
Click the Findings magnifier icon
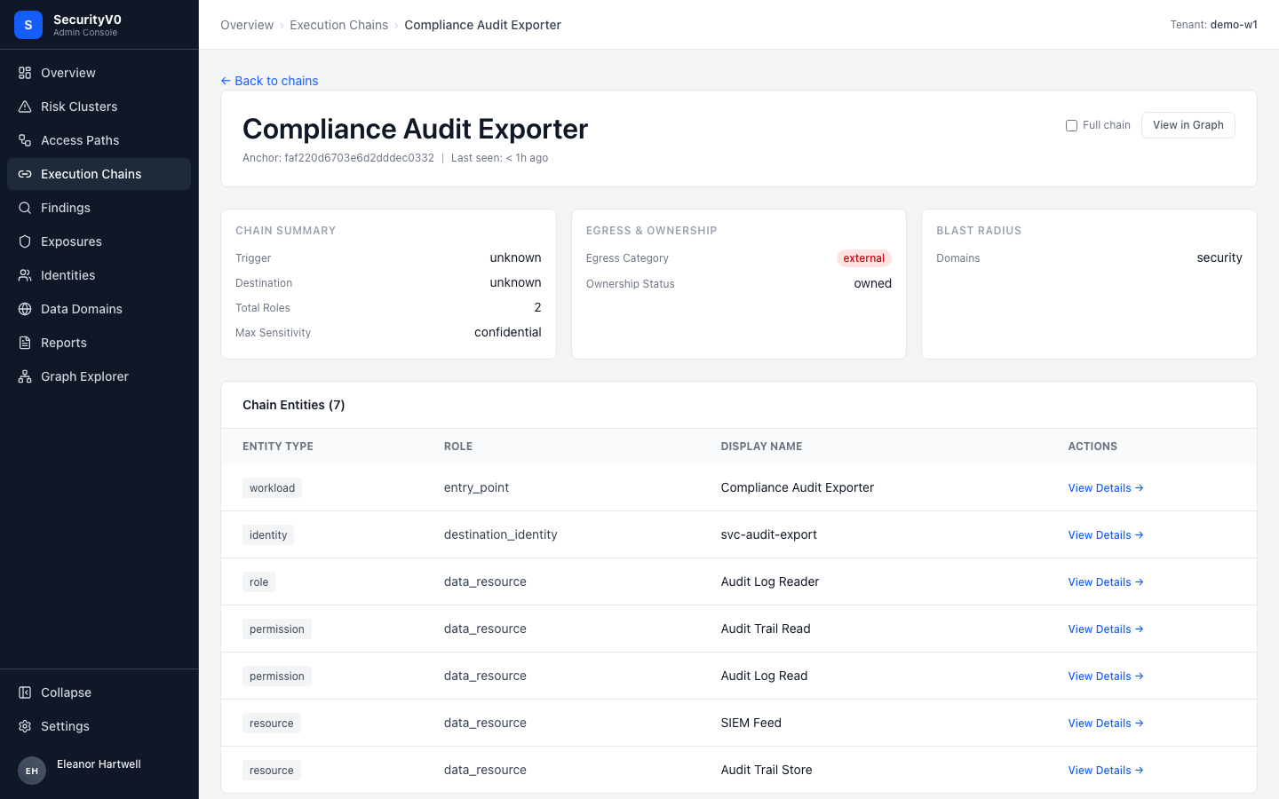(25, 208)
